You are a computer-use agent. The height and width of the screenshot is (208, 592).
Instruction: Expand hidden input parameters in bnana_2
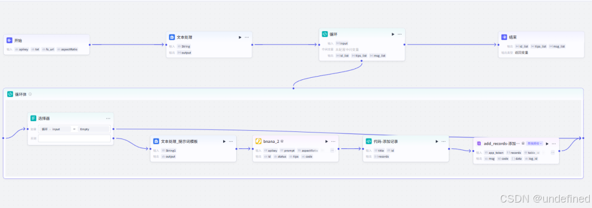(x=332, y=151)
